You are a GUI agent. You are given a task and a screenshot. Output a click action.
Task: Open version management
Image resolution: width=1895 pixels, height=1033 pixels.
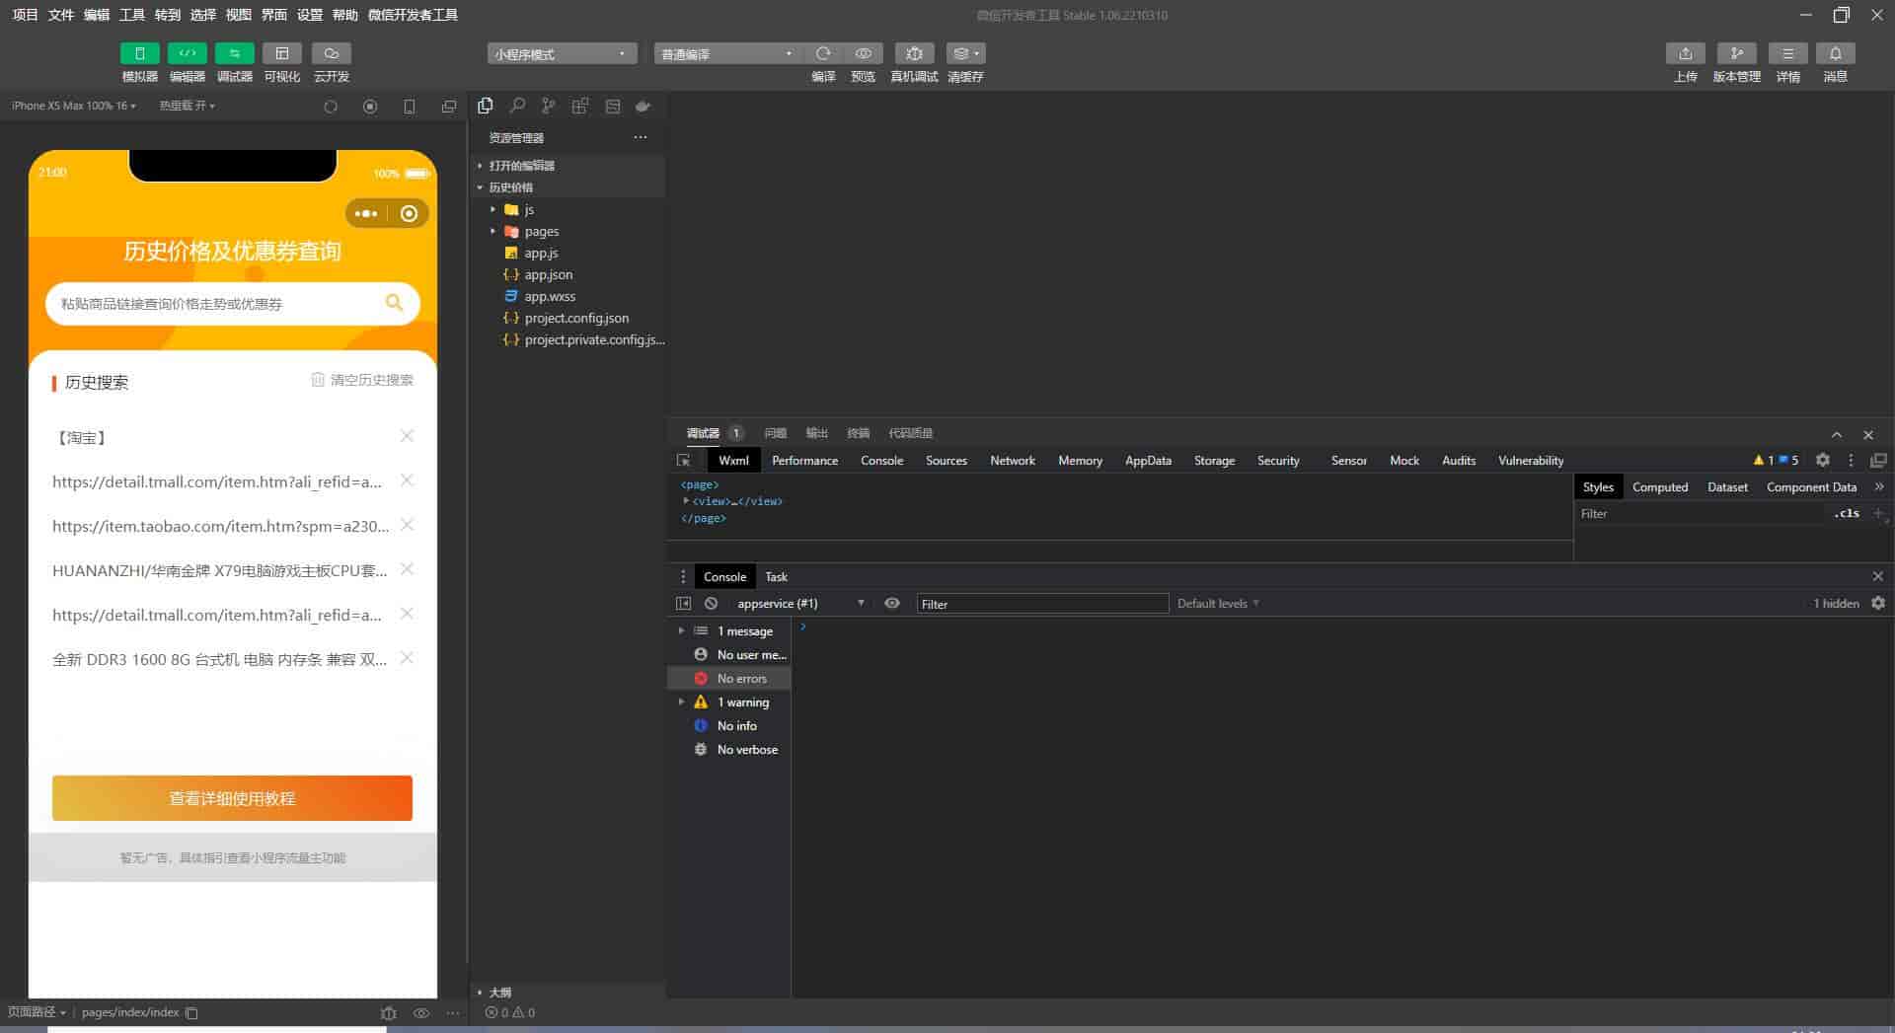pos(1736,53)
